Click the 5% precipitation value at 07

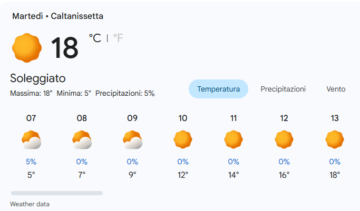31,162
